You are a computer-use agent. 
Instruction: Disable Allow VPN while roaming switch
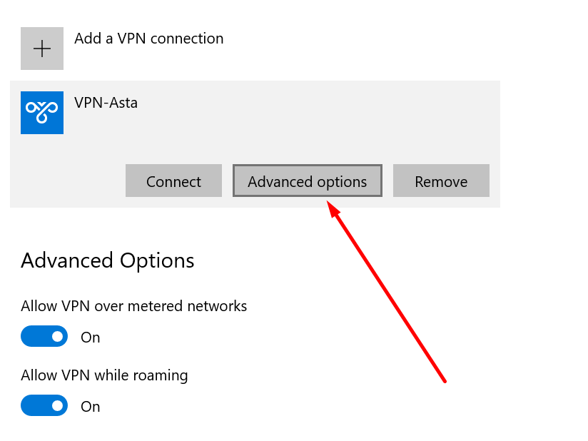(44, 406)
